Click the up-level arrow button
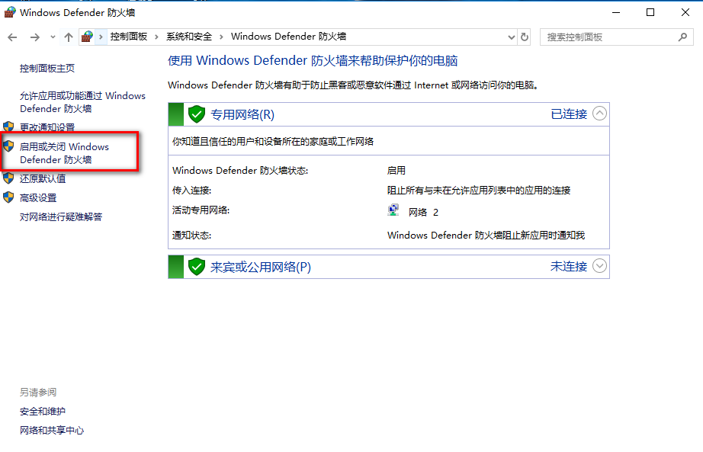Image resolution: width=703 pixels, height=452 pixels. click(x=69, y=37)
